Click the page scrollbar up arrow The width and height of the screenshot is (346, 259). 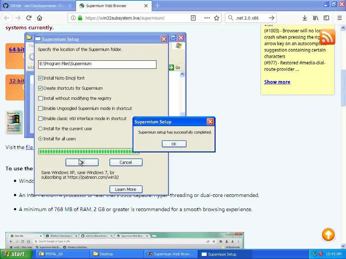pos(343,28)
